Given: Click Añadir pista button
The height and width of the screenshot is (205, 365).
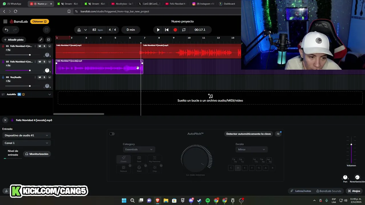Looking at the screenshot, I should coord(14,40).
